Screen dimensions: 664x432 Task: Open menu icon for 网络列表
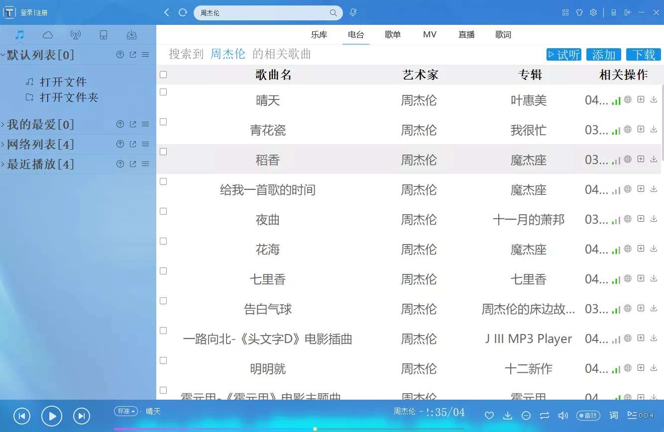point(145,144)
